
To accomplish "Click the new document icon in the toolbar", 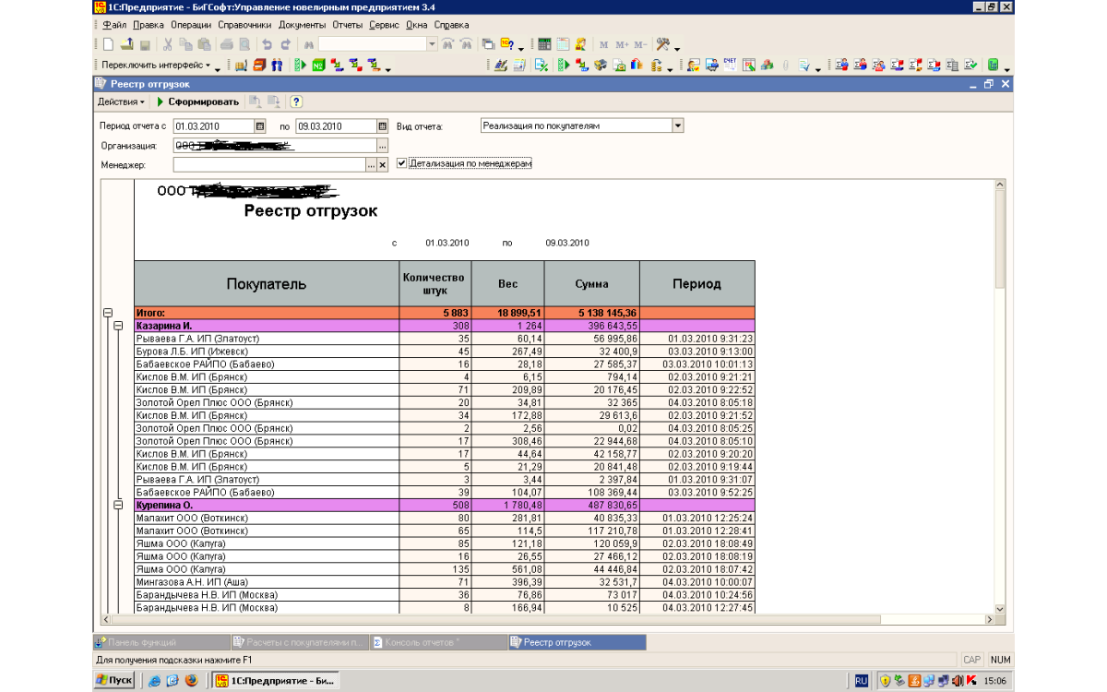I will pyautogui.click(x=108, y=44).
